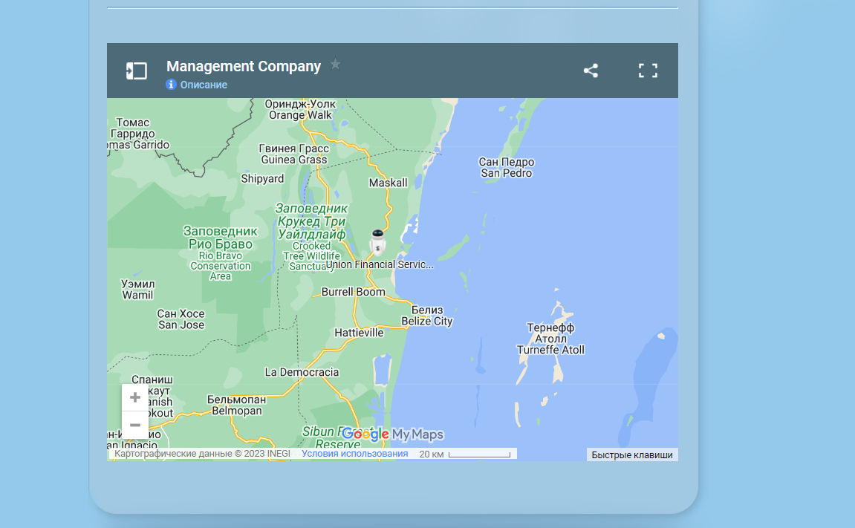Click the blue info icon beside Описание

click(x=171, y=85)
